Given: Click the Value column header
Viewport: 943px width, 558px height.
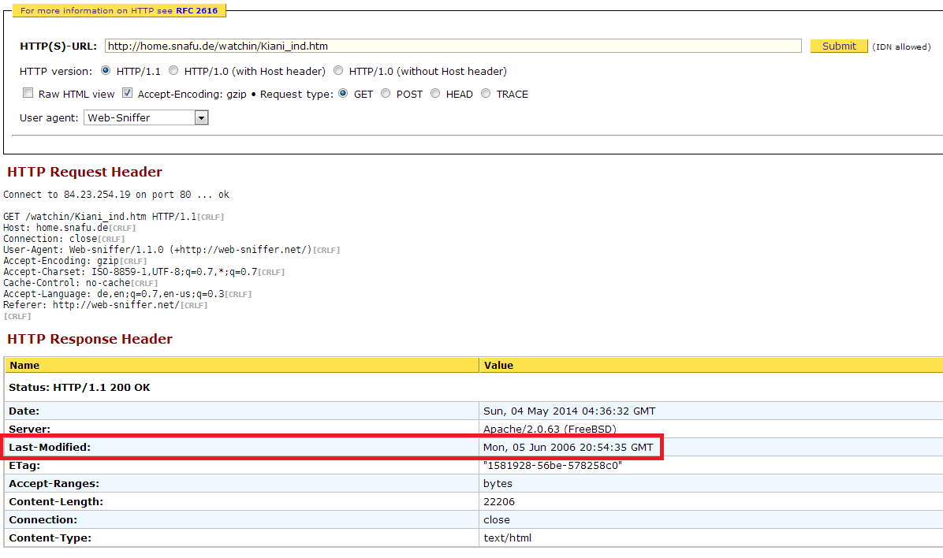Looking at the screenshot, I should tap(711, 365).
